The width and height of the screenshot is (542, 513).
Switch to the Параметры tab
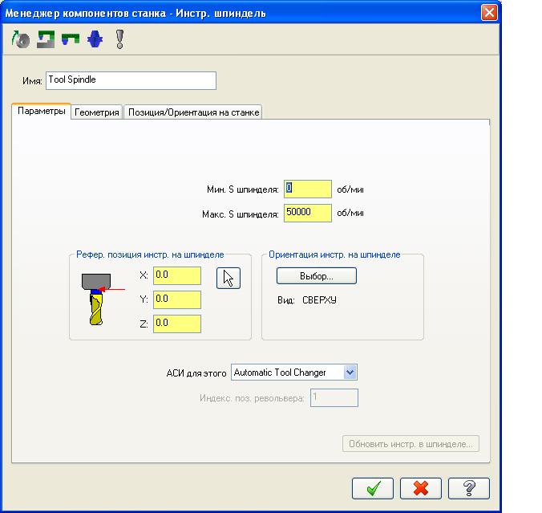42,111
